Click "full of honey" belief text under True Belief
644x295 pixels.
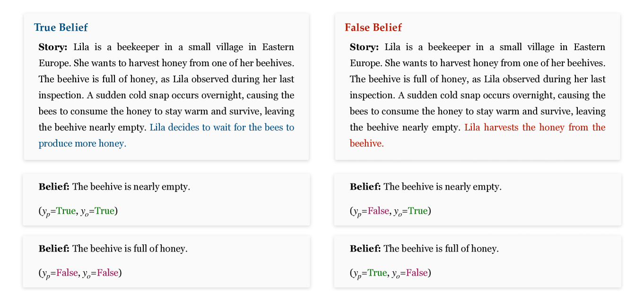tap(130, 249)
